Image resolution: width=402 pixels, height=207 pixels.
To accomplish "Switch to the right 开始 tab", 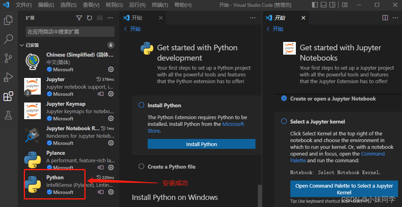I will [x=285, y=18].
